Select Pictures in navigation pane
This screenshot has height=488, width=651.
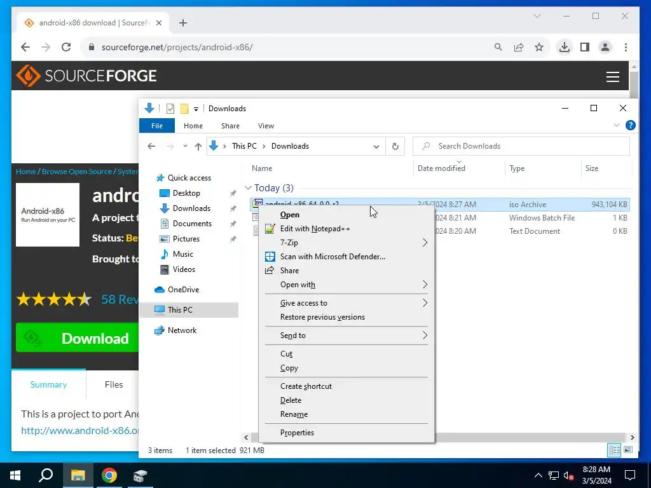click(186, 239)
